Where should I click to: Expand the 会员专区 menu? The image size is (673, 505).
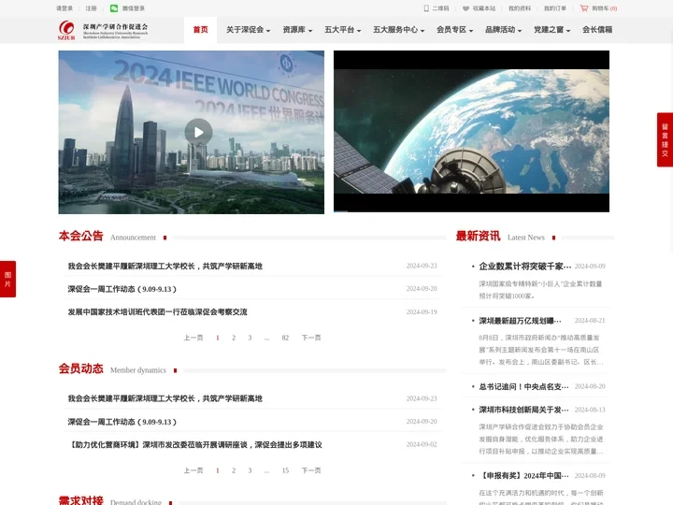pyautogui.click(x=454, y=30)
